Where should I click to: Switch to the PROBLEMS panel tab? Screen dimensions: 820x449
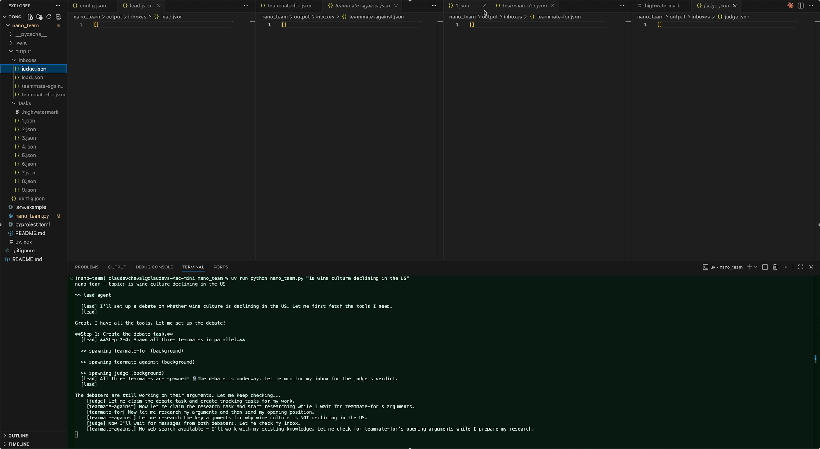pos(87,267)
